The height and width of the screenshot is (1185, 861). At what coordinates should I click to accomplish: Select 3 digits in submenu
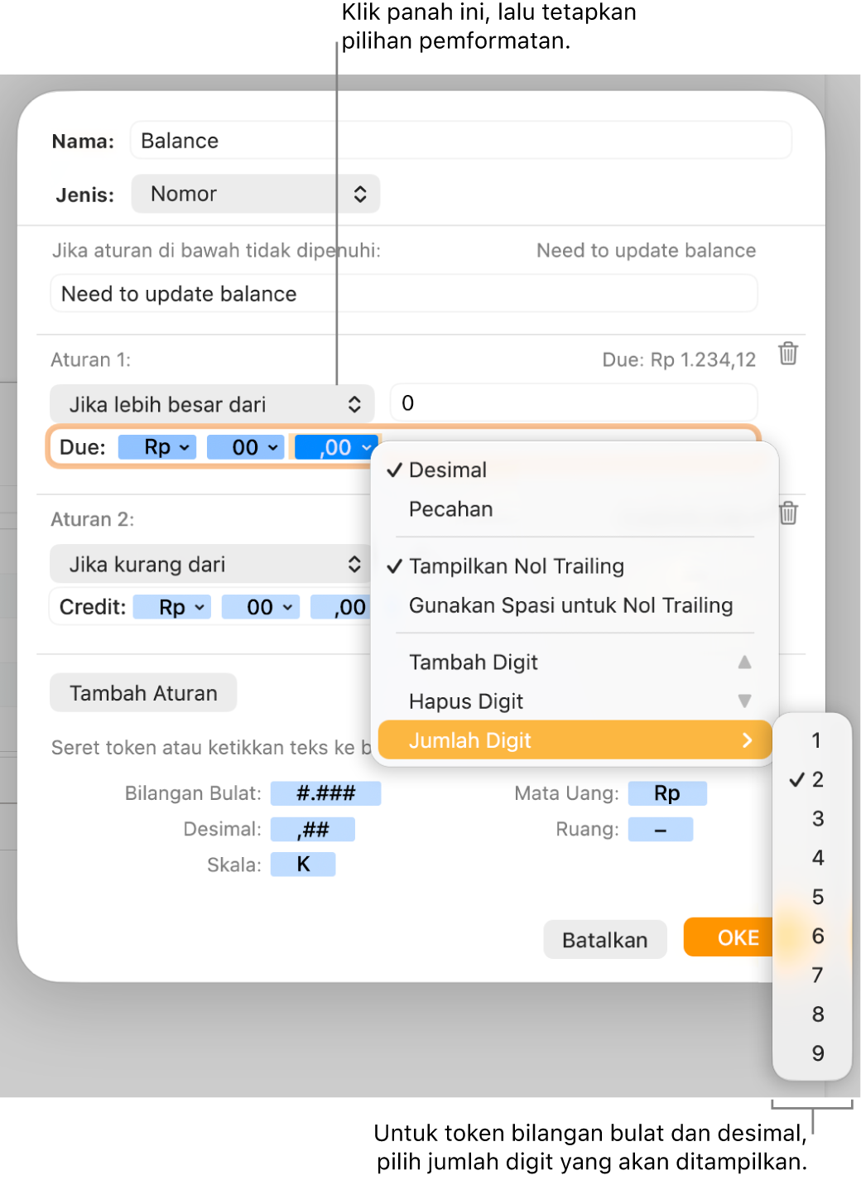tap(812, 818)
